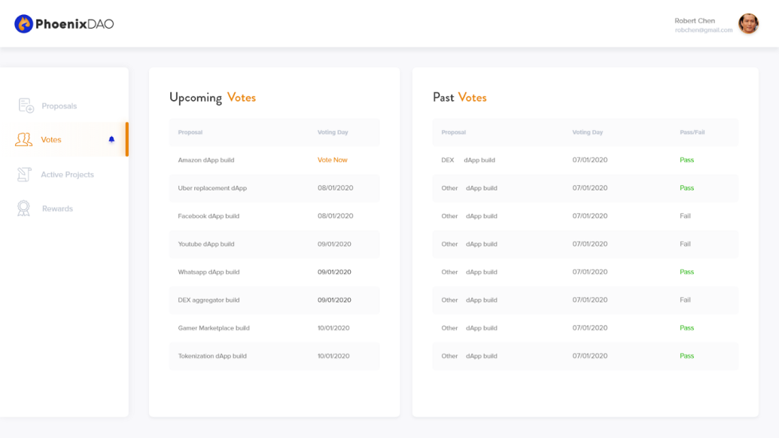This screenshot has height=438, width=779.
Task: Click Vote Now for Amazon dApp build
Action: [333, 160]
